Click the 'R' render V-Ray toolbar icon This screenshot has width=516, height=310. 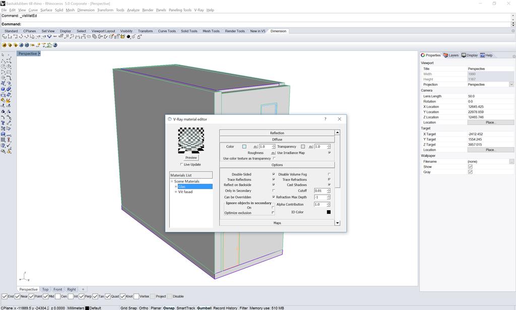(21, 45)
